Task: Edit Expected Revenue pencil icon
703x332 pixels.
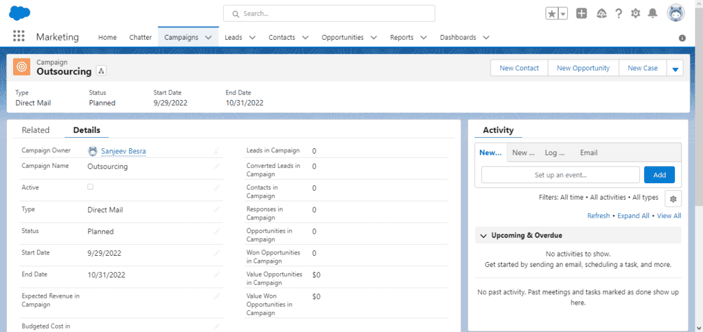Action: click(x=216, y=296)
